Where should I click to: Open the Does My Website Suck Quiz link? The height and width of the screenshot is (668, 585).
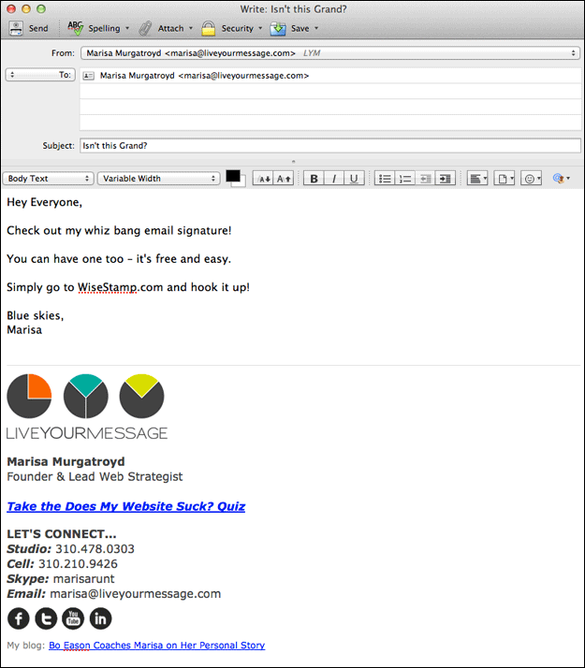coord(126,506)
